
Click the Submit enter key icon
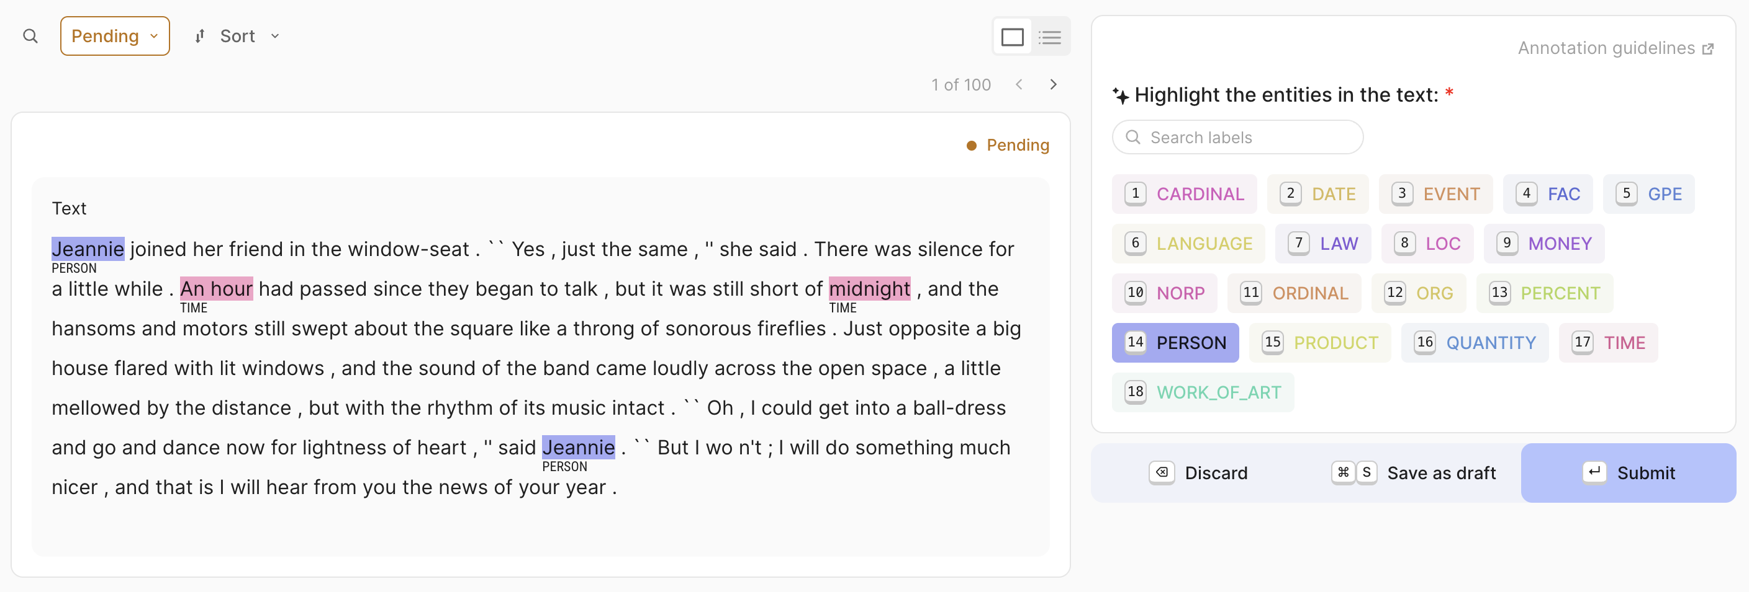pos(1594,472)
